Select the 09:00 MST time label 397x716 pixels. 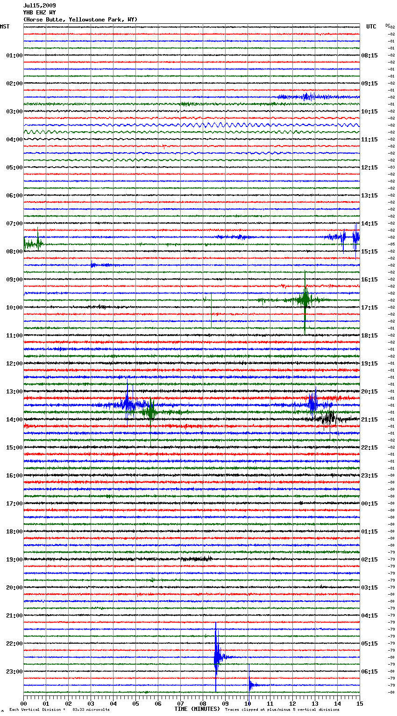click(x=14, y=280)
